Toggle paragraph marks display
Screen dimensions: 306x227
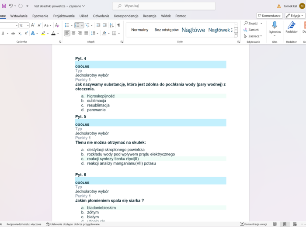(x=118, y=25)
